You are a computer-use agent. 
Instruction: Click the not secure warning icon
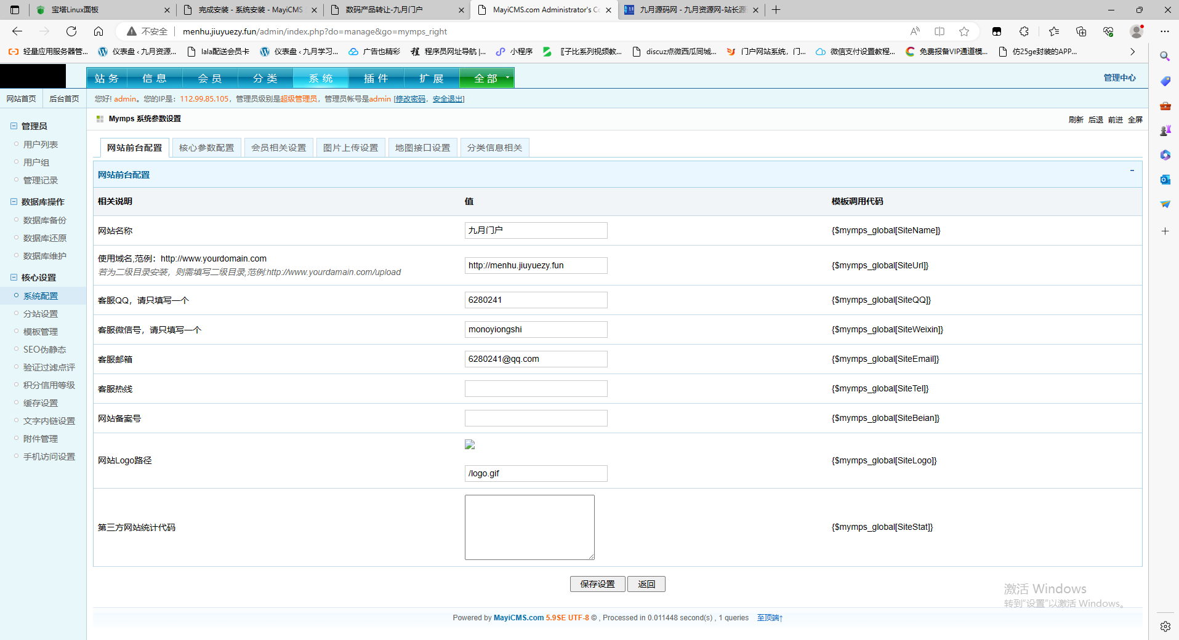(x=131, y=31)
